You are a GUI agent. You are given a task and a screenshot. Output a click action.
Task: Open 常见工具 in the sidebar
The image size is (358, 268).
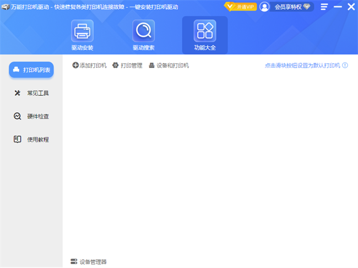click(x=31, y=93)
